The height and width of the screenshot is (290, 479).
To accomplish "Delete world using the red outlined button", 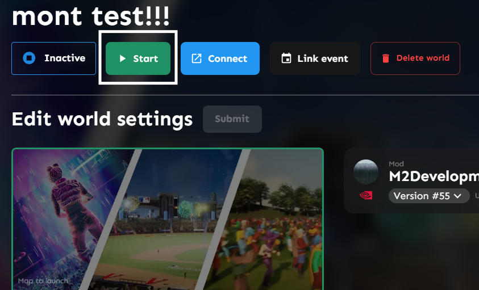I will pos(415,58).
